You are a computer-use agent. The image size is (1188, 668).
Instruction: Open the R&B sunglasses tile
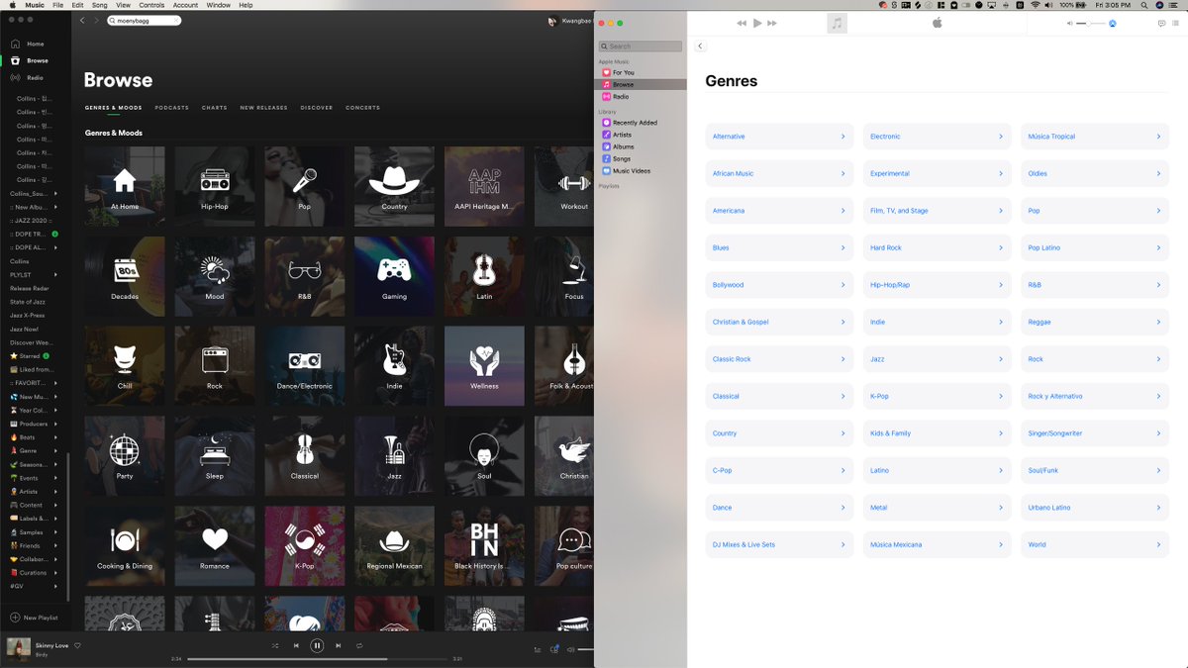pyautogui.click(x=305, y=276)
